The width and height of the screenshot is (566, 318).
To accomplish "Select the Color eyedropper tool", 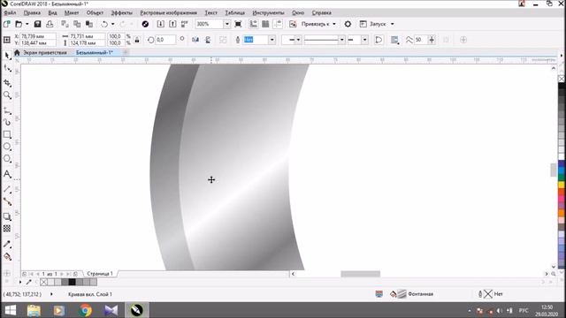I will pyautogui.click(x=7, y=244).
